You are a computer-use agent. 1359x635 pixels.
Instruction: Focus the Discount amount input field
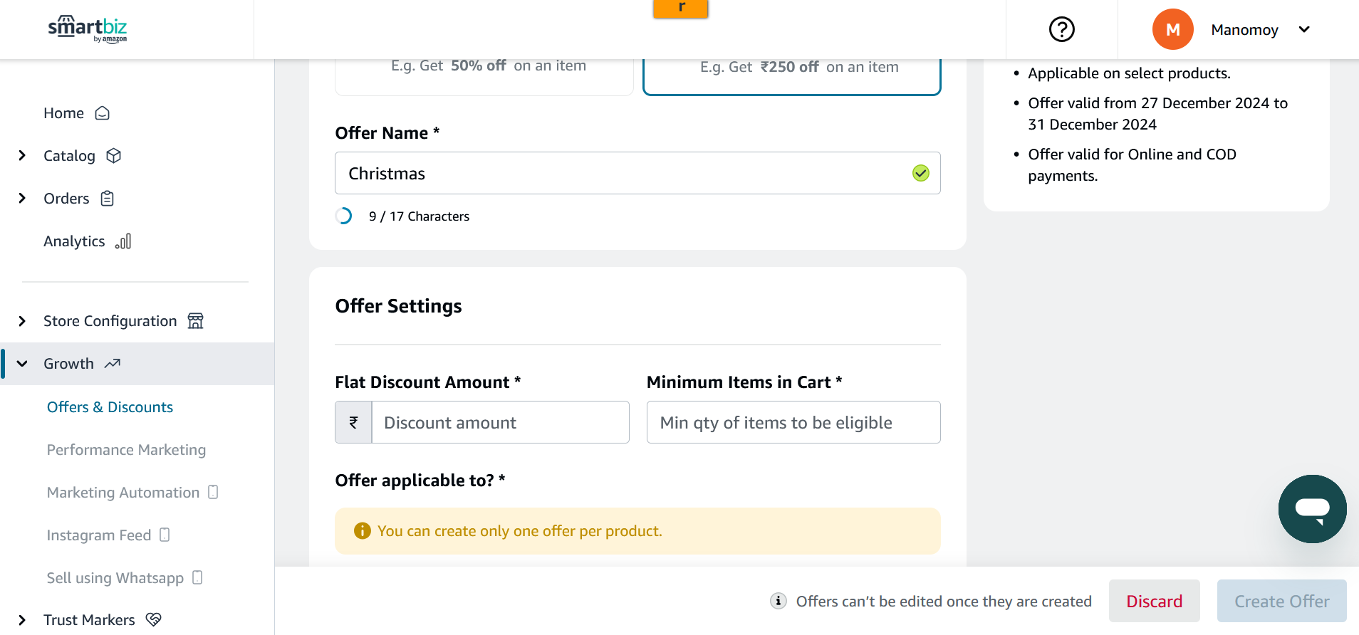point(500,422)
